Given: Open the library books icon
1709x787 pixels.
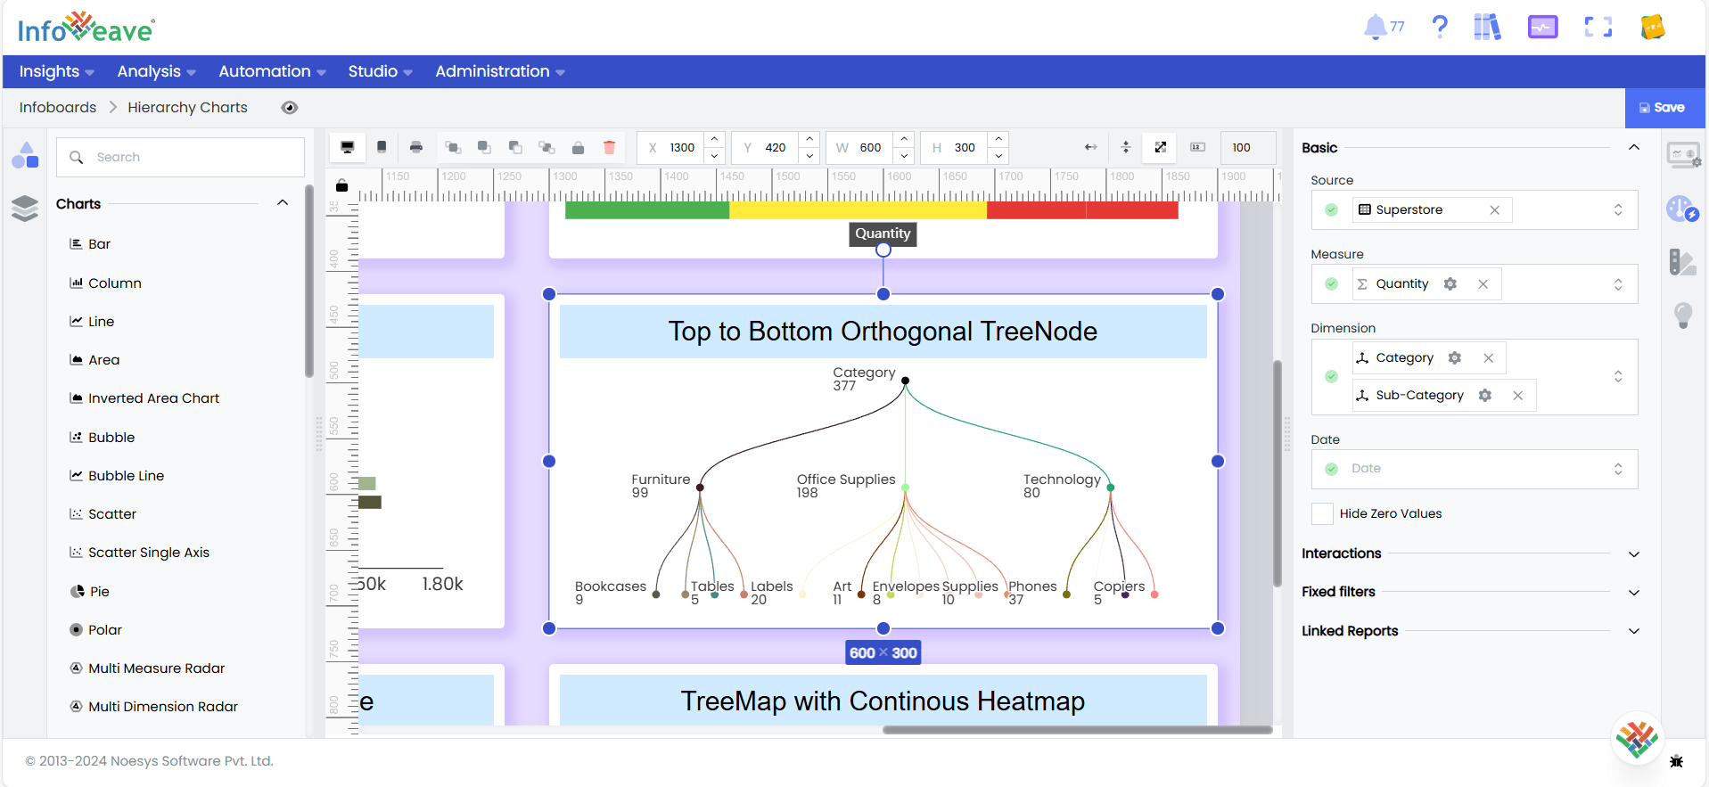Looking at the screenshot, I should pyautogui.click(x=1487, y=27).
